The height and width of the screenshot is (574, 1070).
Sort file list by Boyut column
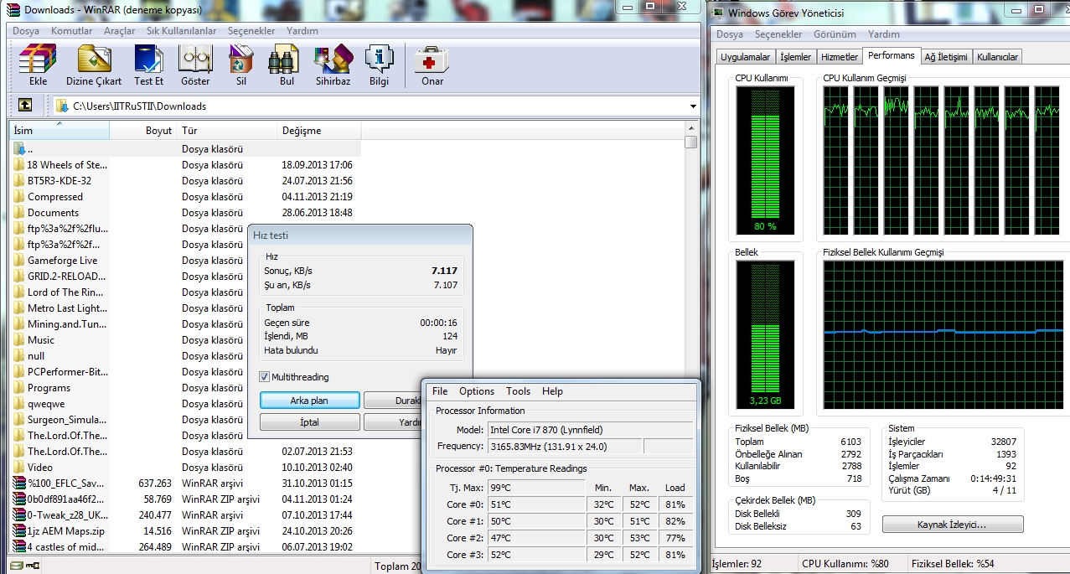[x=142, y=131]
